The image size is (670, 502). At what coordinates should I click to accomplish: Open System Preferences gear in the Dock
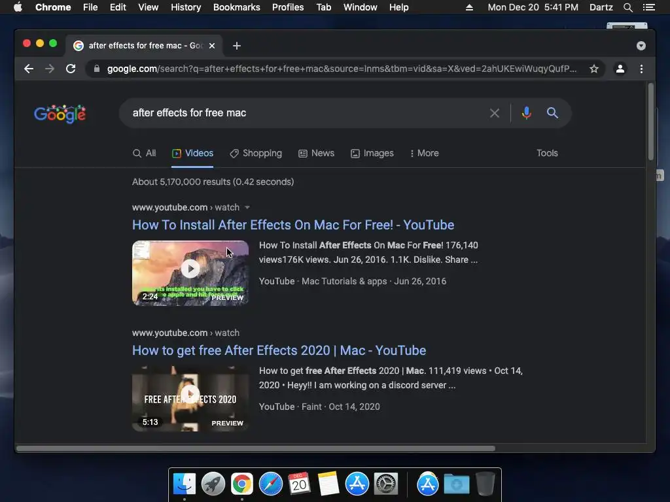pos(386,484)
